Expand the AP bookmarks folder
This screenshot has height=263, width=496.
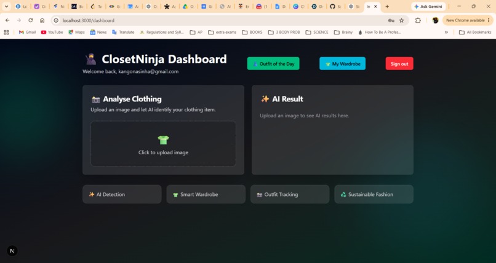196,32
